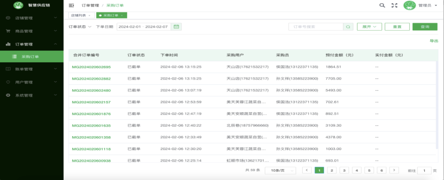Viewport: 444px width, 180px height.
Task: Expand the 商品管理 menu
Action: tap(55, 31)
